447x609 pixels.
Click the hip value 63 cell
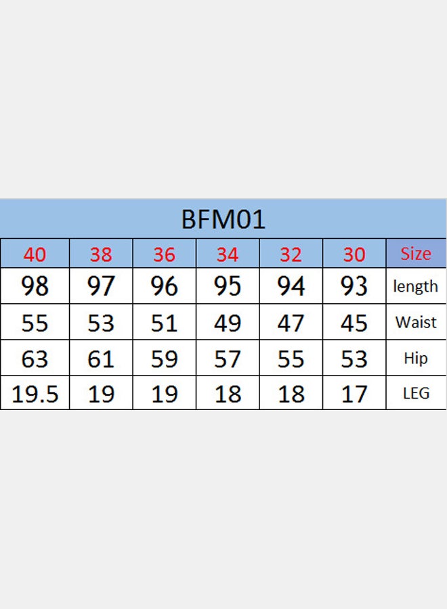35,359
